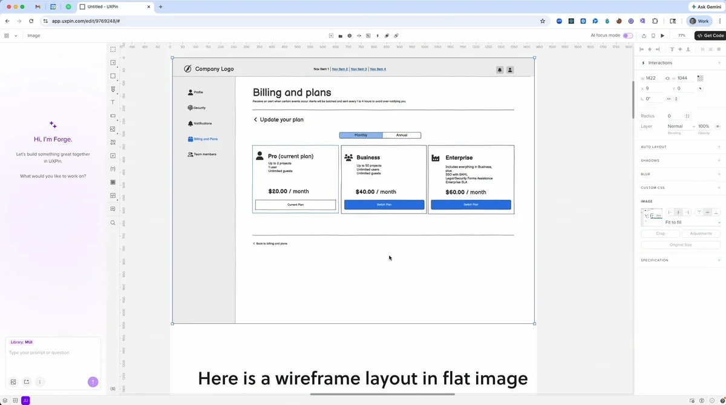Bookmark page with star icon
The image size is (726, 405).
[543, 21]
